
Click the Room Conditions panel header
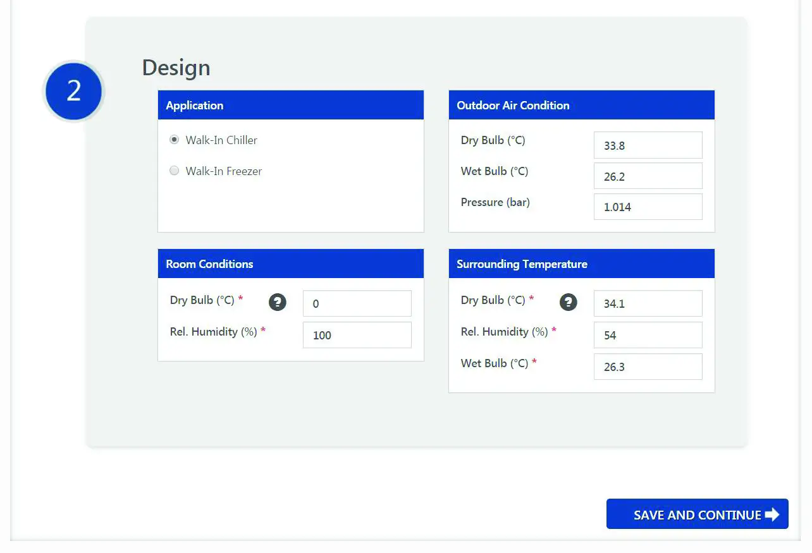point(290,264)
